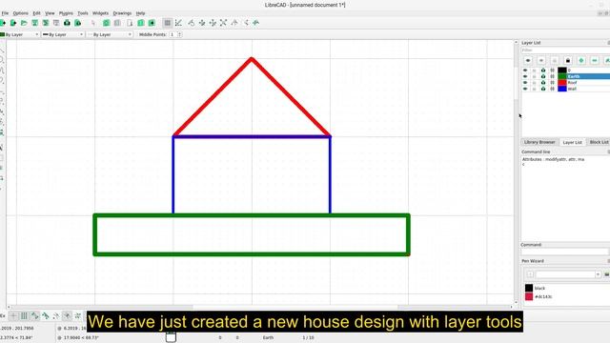Click the lock all layers icon
Screen dimensions: 610x343
pyautogui.click(x=568, y=61)
